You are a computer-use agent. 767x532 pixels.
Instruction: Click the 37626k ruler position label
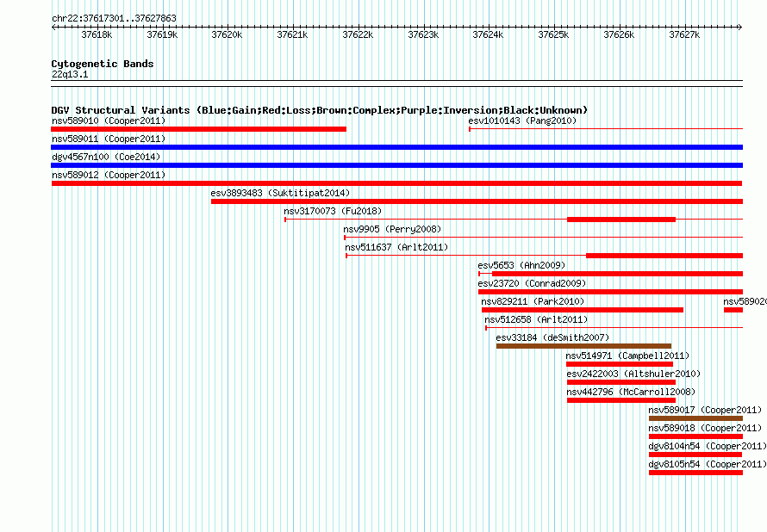[x=620, y=35]
